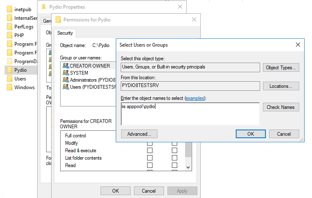The height and width of the screenshot is (198, 312).
Task: Tick Read & execute Allow checkbox
Action: (150, 151)
